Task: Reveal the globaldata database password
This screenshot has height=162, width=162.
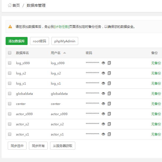Action: coord(103,93)
